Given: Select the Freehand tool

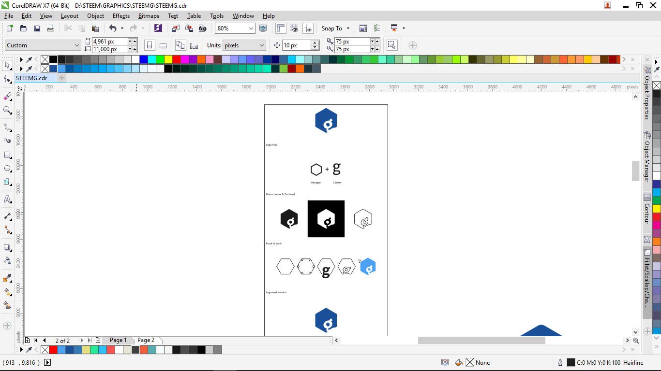Looking at the screenshot, I should [x=7, y=128].
